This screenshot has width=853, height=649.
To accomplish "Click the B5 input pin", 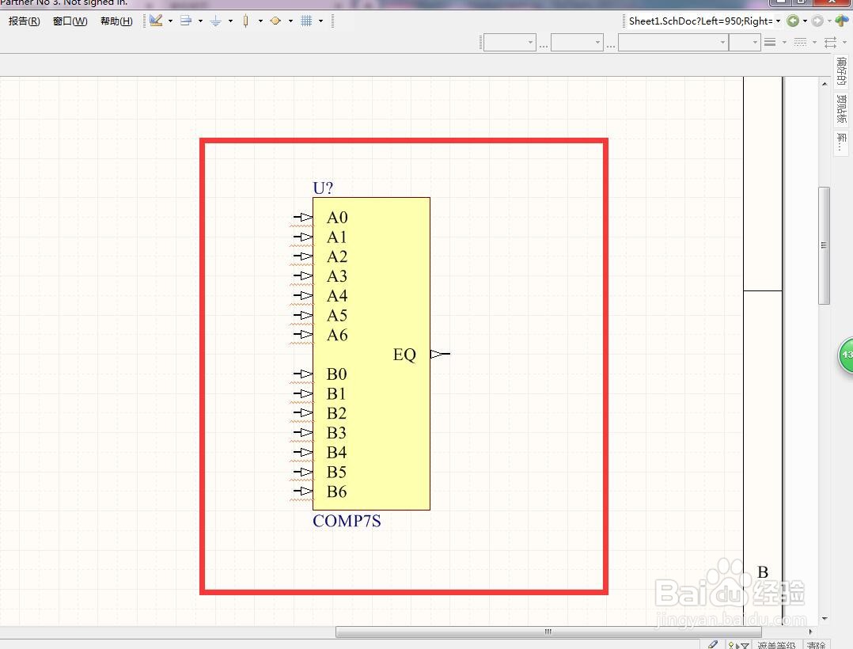I will point(303,472).
